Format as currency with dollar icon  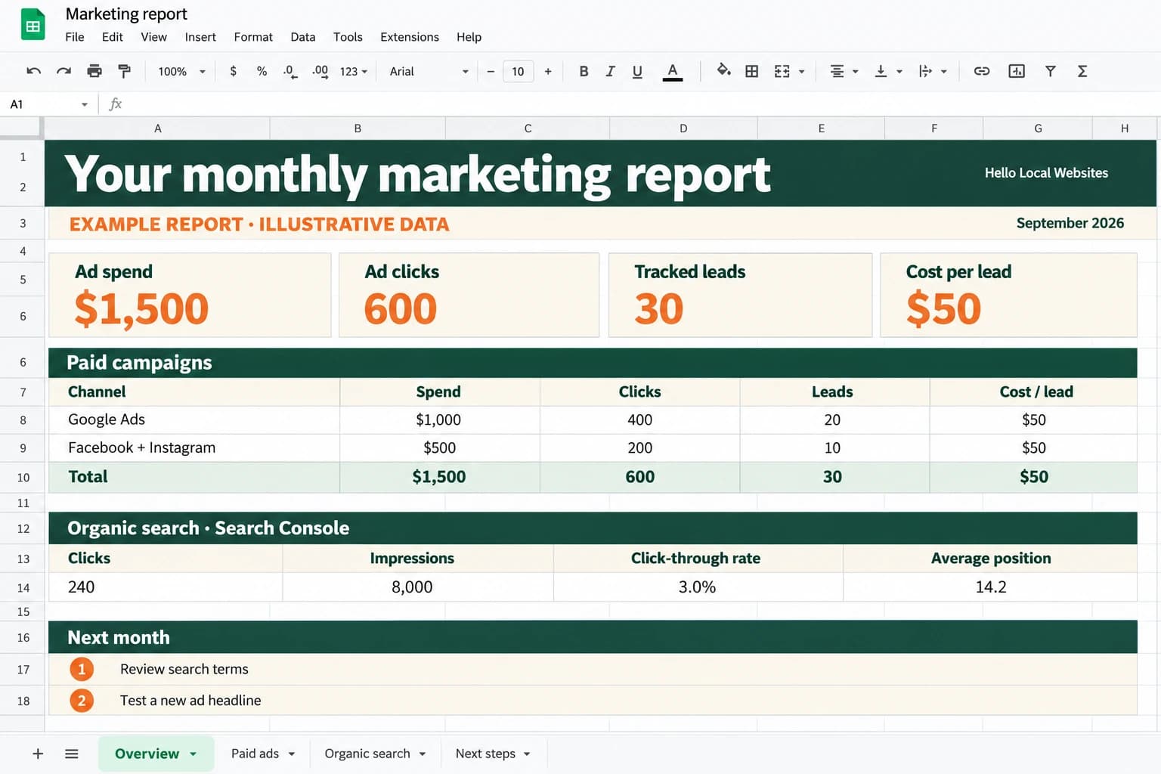pyautogui.click(x=233, y=71)
